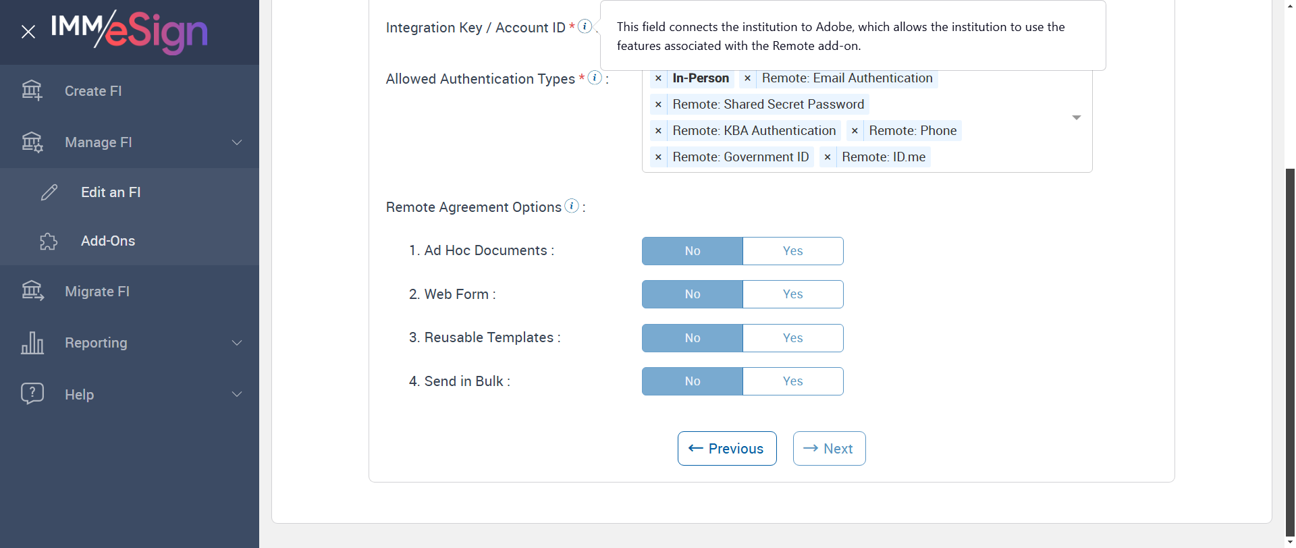The image size is (1296, 548).
Task: Click the Edit an FI pencil icon
Action: pyautogui.click(x=49, y=192)
